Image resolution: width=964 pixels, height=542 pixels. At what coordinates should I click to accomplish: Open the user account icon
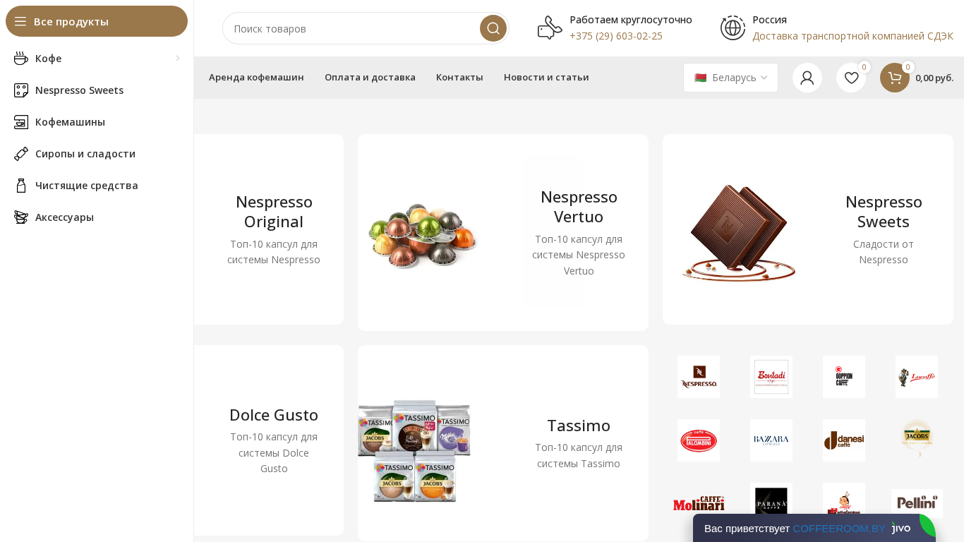[x=807, y=78]
